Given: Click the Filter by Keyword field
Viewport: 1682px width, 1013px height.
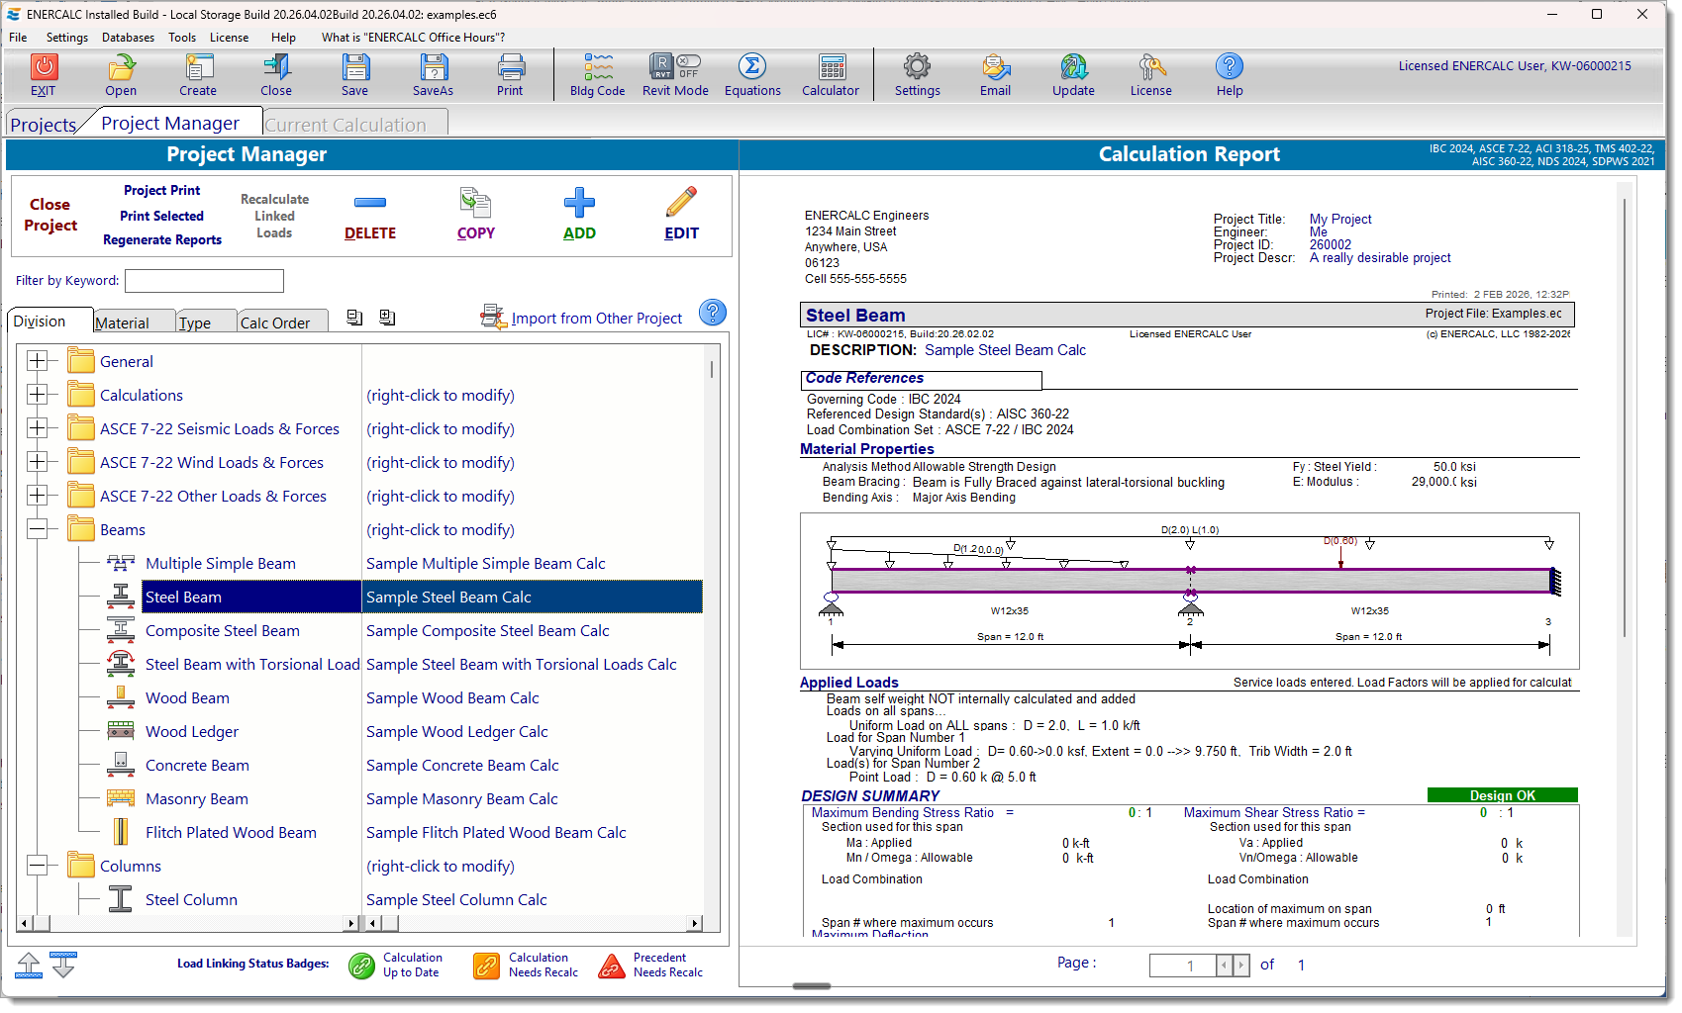Looking at the screenshot, I should tap(204, 281).
